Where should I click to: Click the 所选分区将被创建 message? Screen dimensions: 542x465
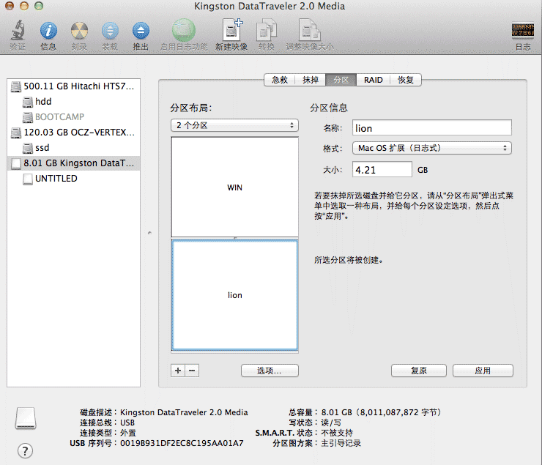(x=349, y=260)
